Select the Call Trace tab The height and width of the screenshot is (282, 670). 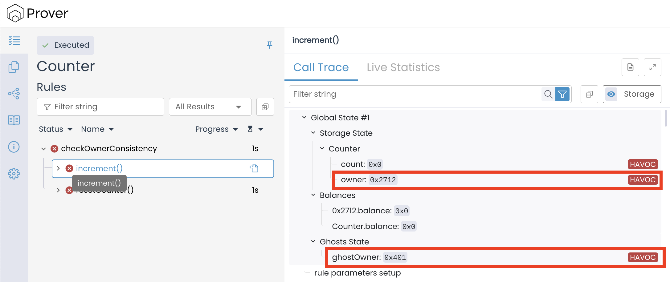pos(321,67)
